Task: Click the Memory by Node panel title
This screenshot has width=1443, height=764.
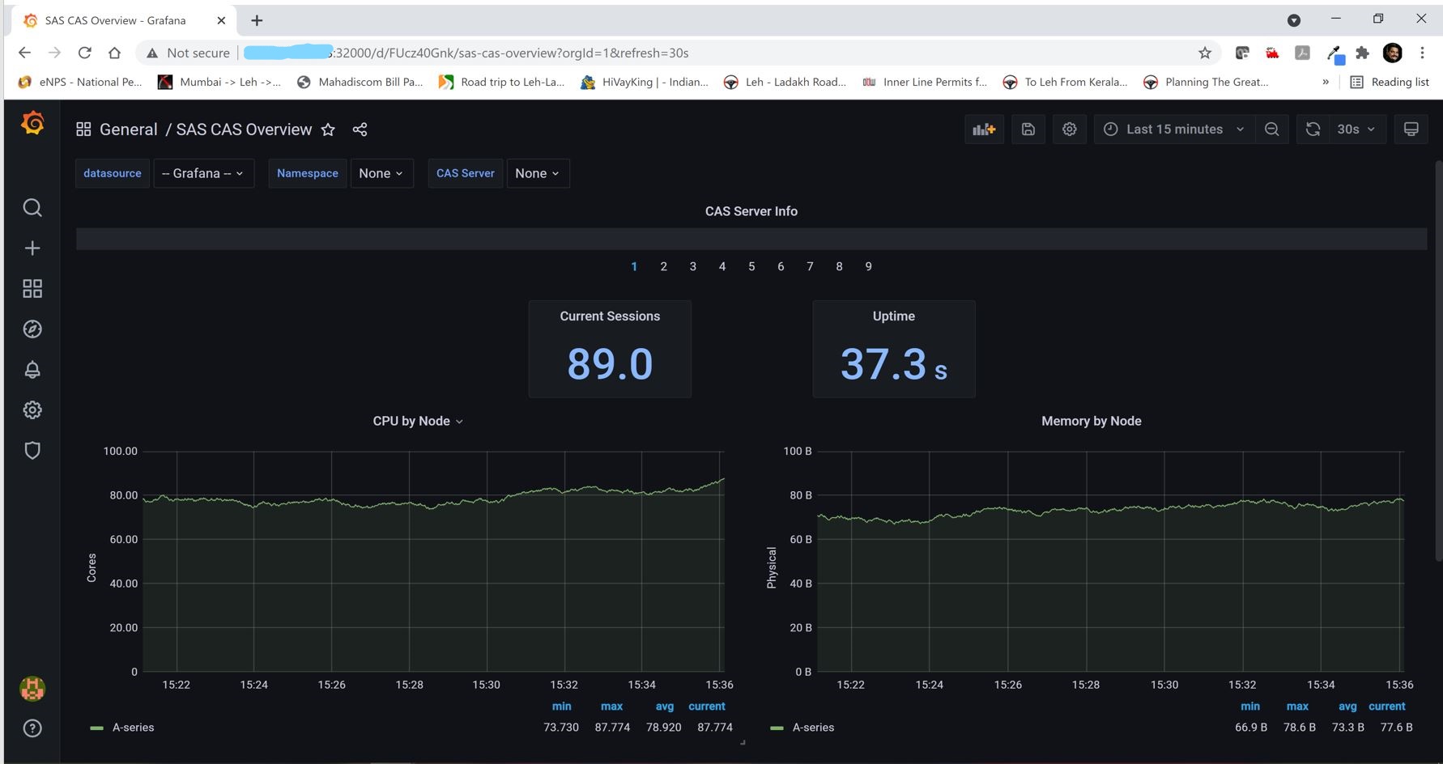Action: 1091,421
